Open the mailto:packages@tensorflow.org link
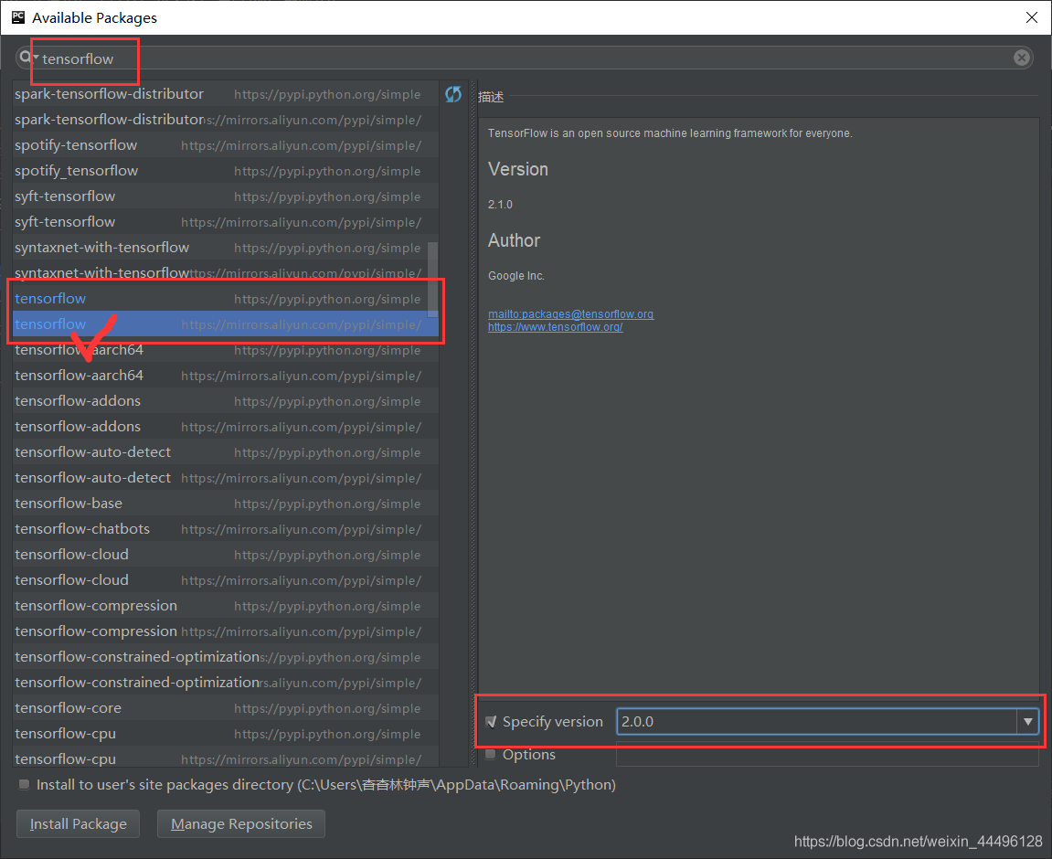The image size is (1052, 859). coord(570,313)
